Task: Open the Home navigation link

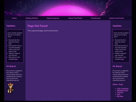Action: 14,18
